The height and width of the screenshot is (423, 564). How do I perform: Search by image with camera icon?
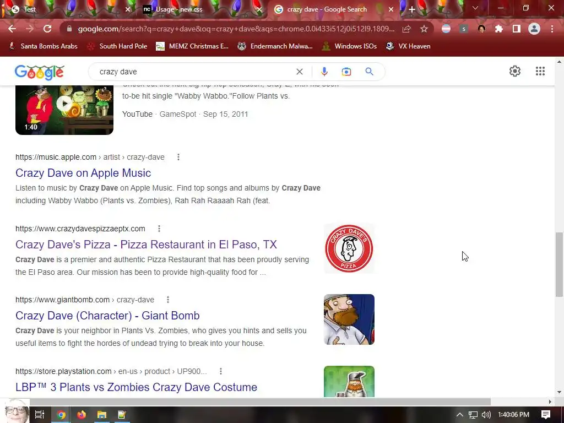346,72
